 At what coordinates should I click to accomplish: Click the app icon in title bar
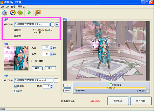pos(2,2)
